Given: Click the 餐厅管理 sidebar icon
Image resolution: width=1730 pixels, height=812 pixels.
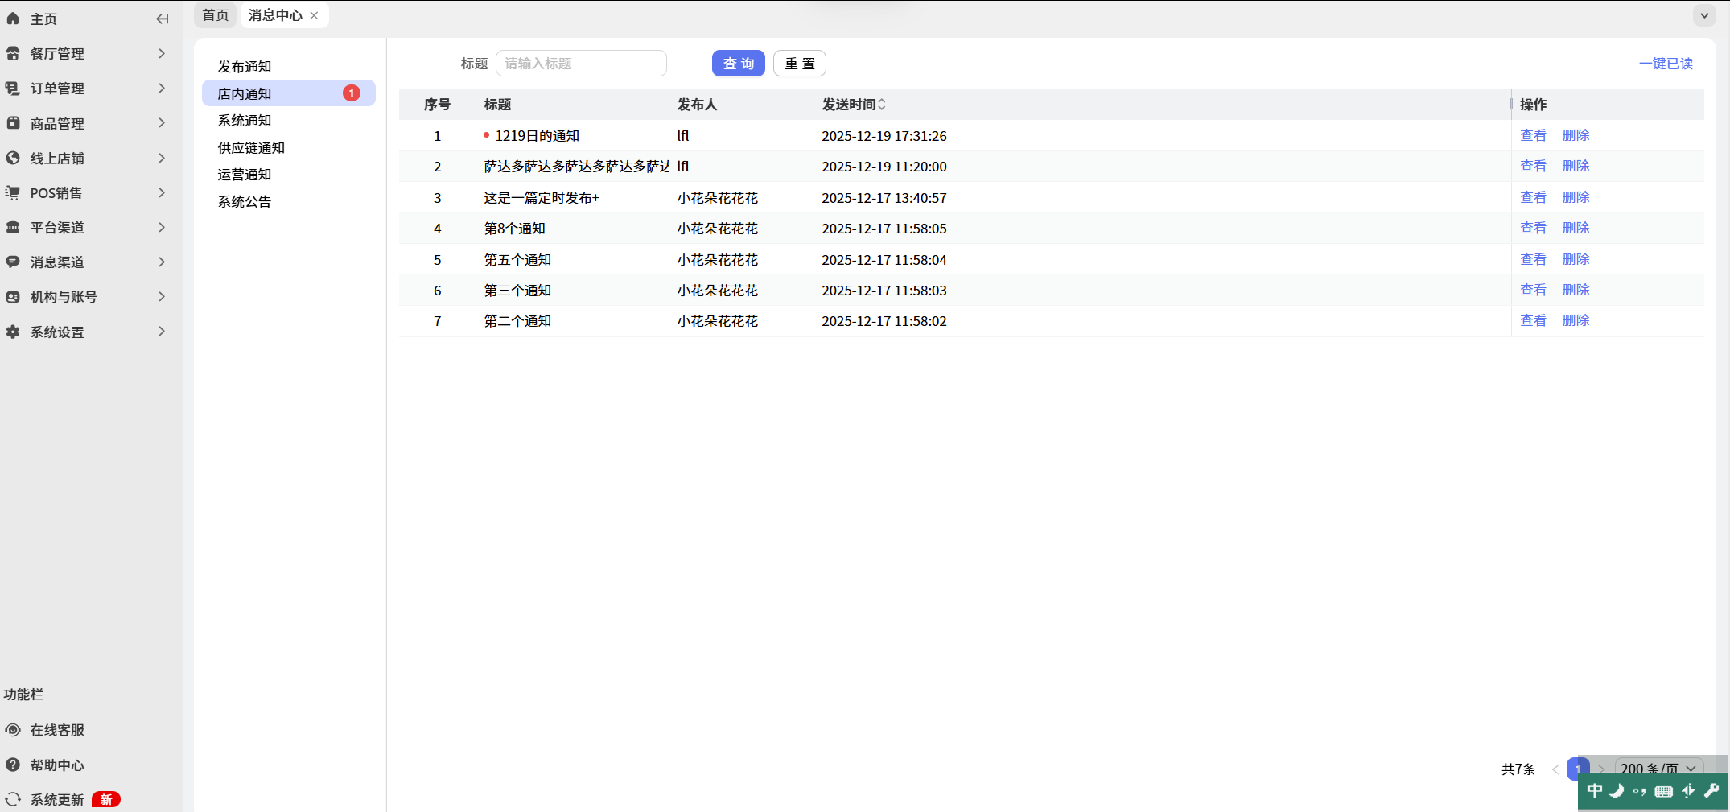Looking at the screenshot, I should (13, 53).
